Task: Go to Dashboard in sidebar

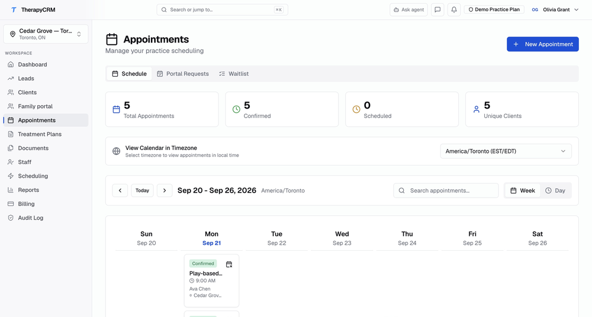Action: [x=46, y=64]
